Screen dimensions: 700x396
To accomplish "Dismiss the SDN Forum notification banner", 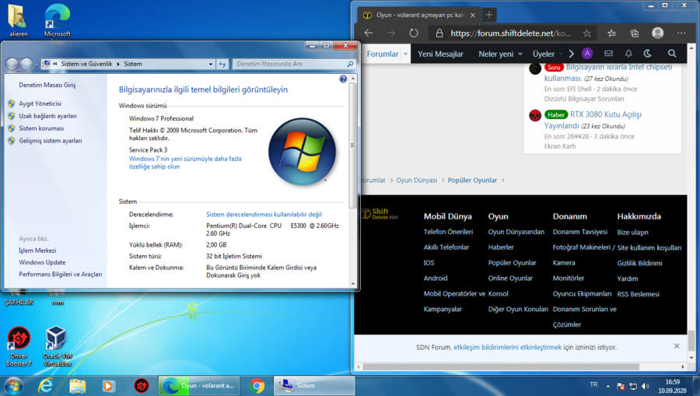I will point(677,346).
